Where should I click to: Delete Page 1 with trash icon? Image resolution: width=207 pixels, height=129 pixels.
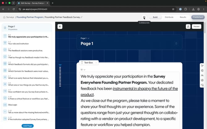(176, 44)
